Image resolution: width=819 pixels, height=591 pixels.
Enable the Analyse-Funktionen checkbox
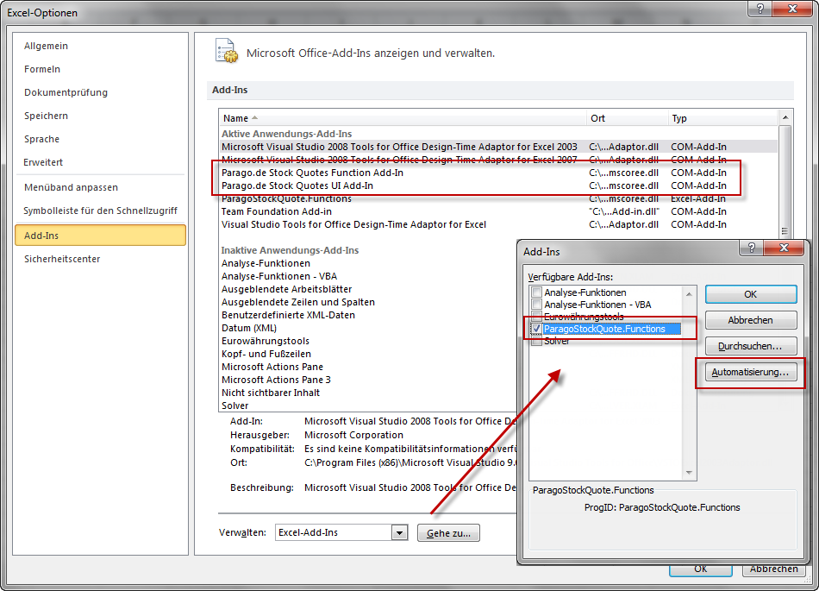pyautogui.click(x=536, y=292)
